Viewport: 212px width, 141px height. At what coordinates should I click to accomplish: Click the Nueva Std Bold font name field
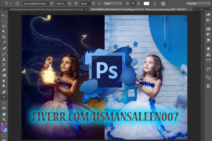point(37,4)
